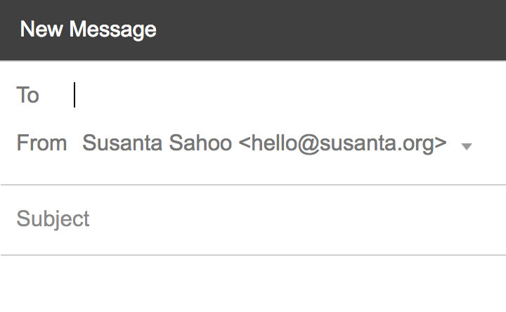
Task: Click the gray Subject placeholder text
Action: [x=53, y=219]
